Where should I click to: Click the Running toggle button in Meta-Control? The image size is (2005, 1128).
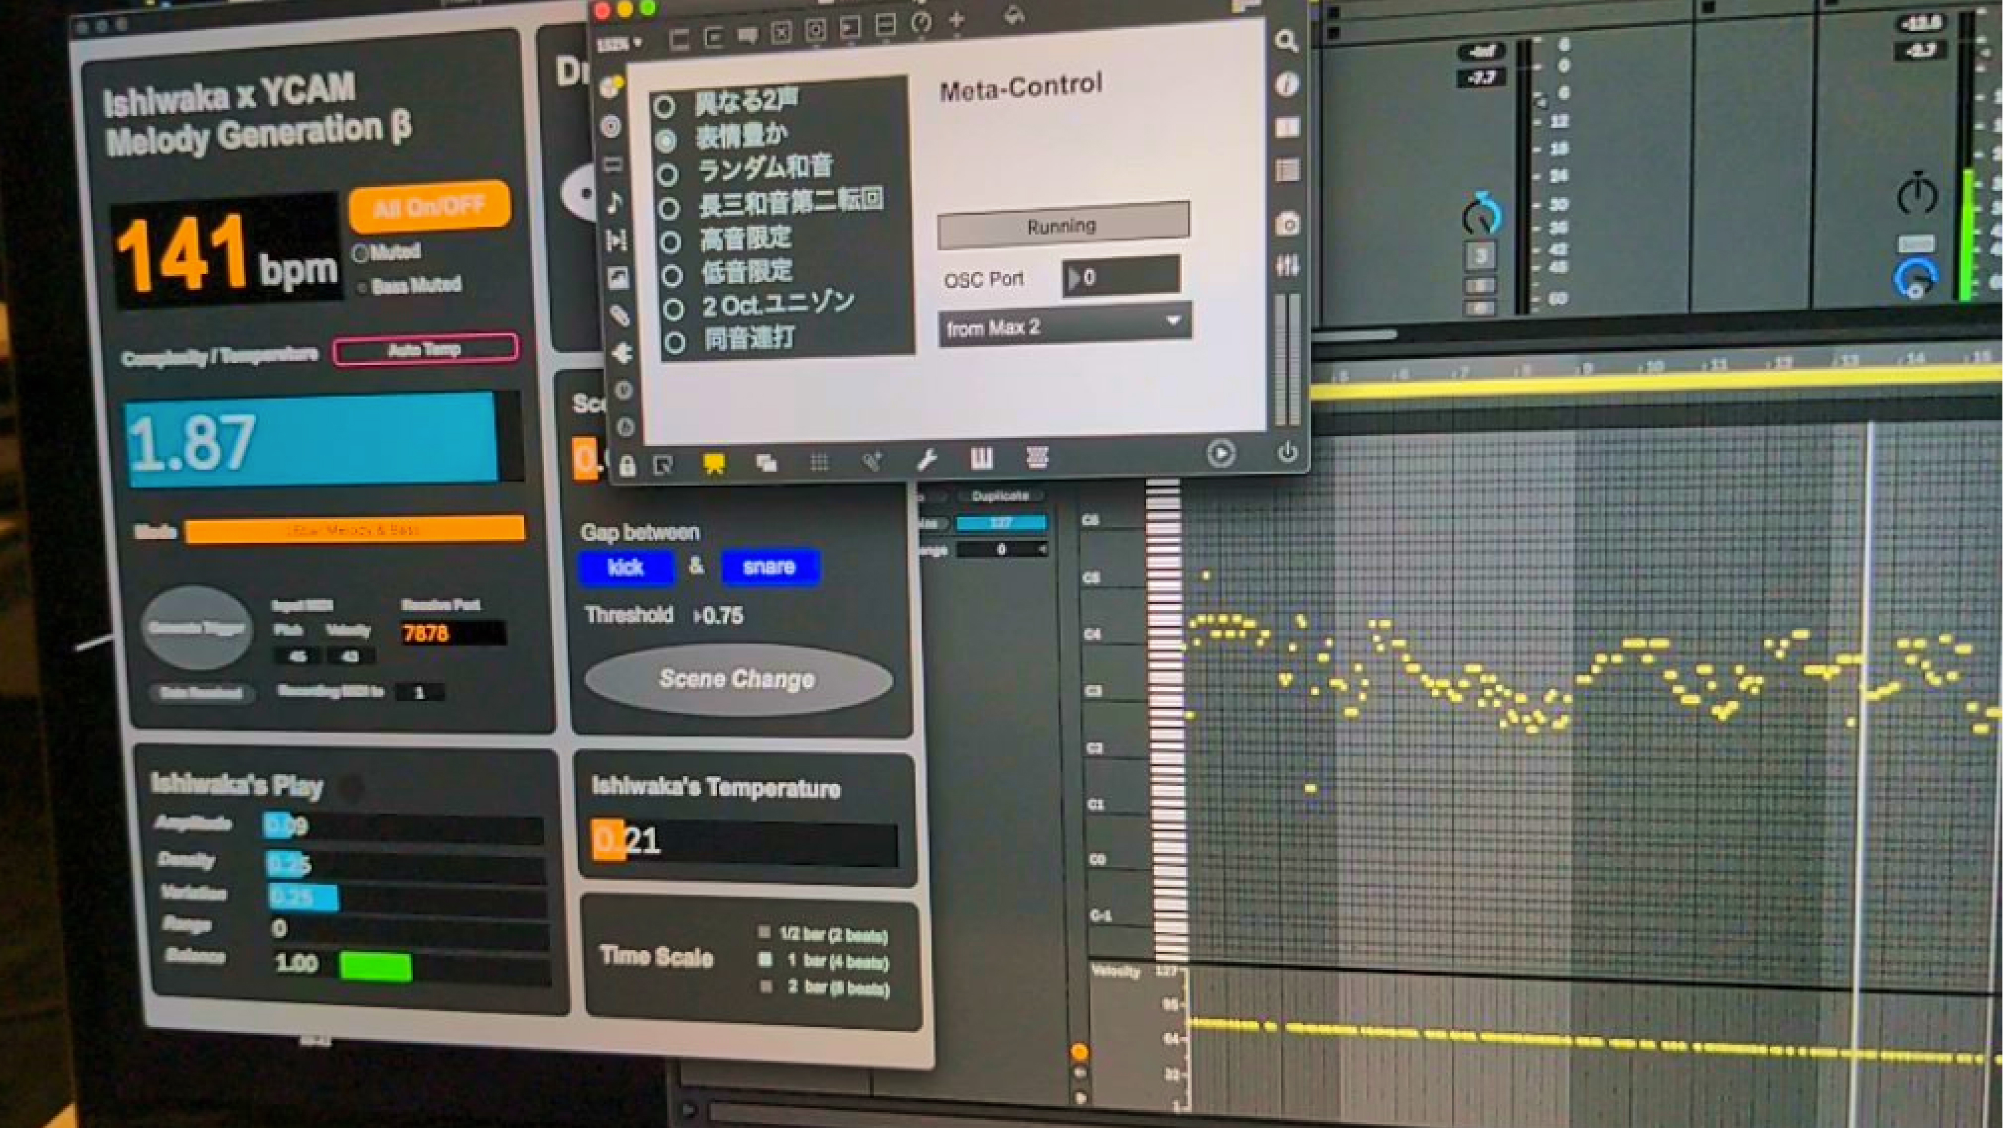pos(1063,226)
